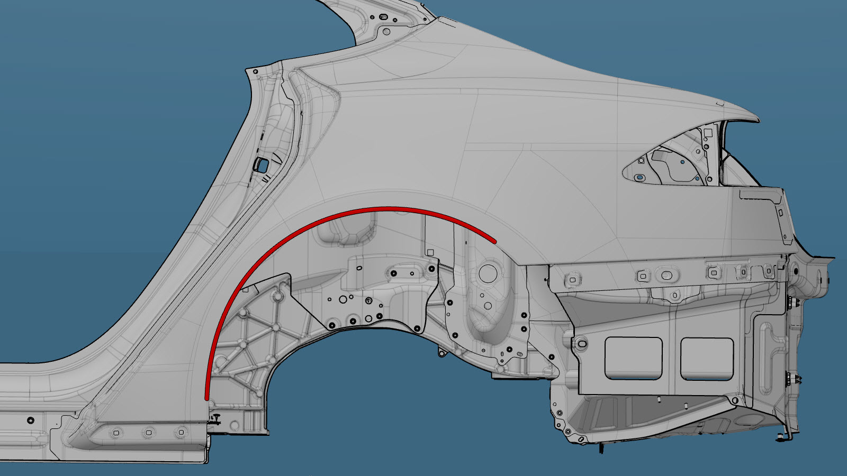This screenshot has height=476, width=847.
Task: Pick the large circular hole in wheelhouse
Action: (x=485, y=273)
